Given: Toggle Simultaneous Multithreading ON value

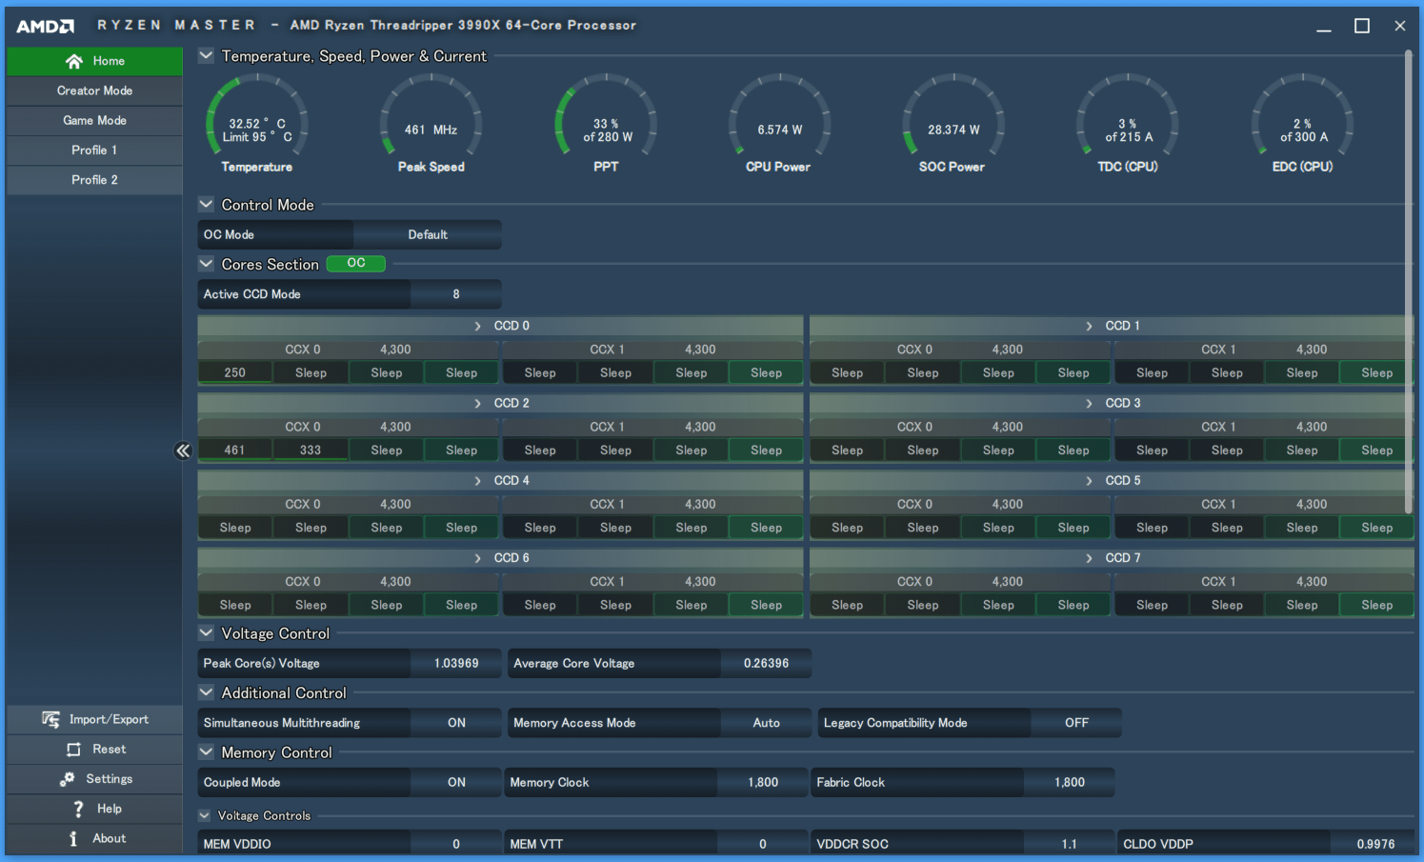Looking at the screenshot, I should coord(456,723).
